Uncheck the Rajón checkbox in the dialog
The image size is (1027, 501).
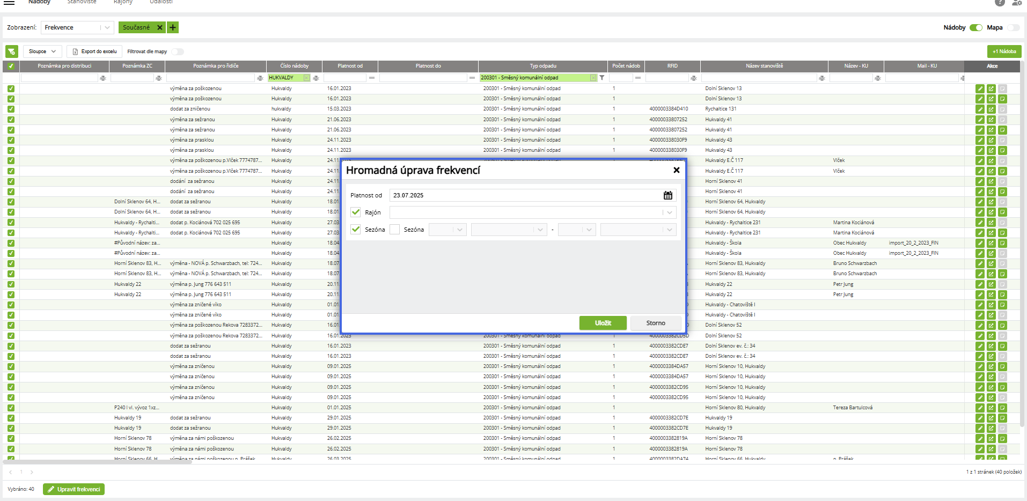coord(355,212)
